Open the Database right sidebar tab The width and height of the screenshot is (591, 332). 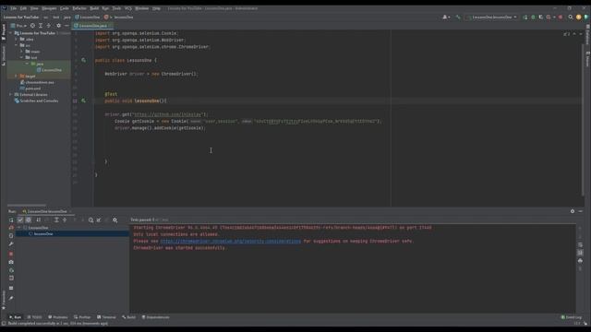587,34
